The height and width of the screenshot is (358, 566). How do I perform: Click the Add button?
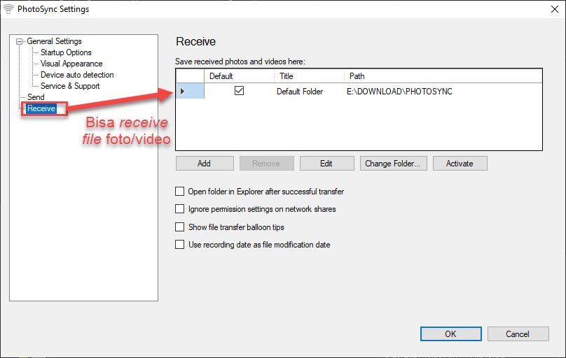205,163
